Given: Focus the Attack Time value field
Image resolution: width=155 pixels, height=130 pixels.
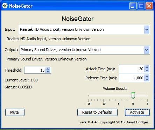Looking at the screenshot, I should tap(132, 69).
